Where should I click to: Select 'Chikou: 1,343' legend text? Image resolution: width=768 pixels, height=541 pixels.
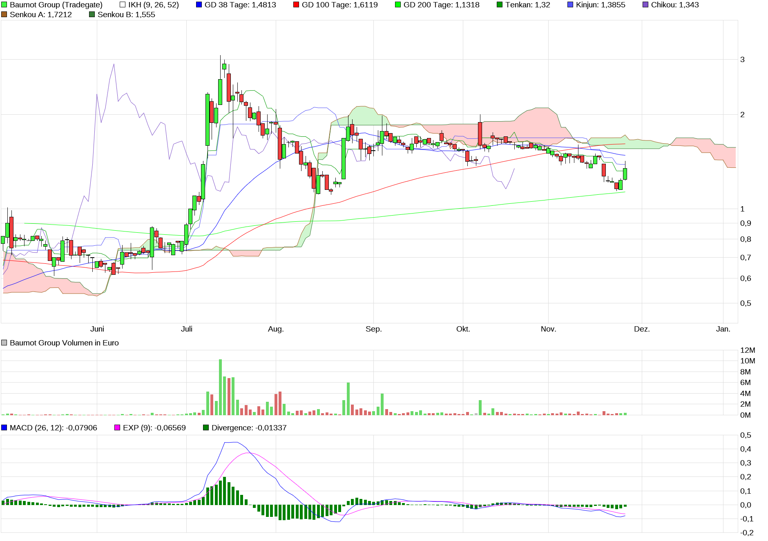pos(675,5)
